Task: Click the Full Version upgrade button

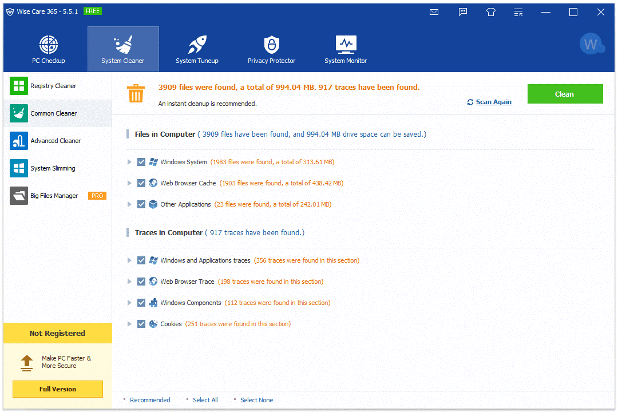Action: [58, 389]
